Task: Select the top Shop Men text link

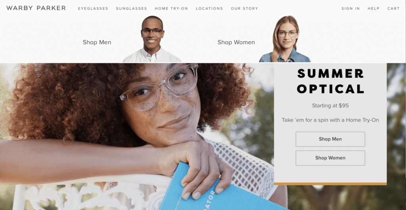Action: 97,42
